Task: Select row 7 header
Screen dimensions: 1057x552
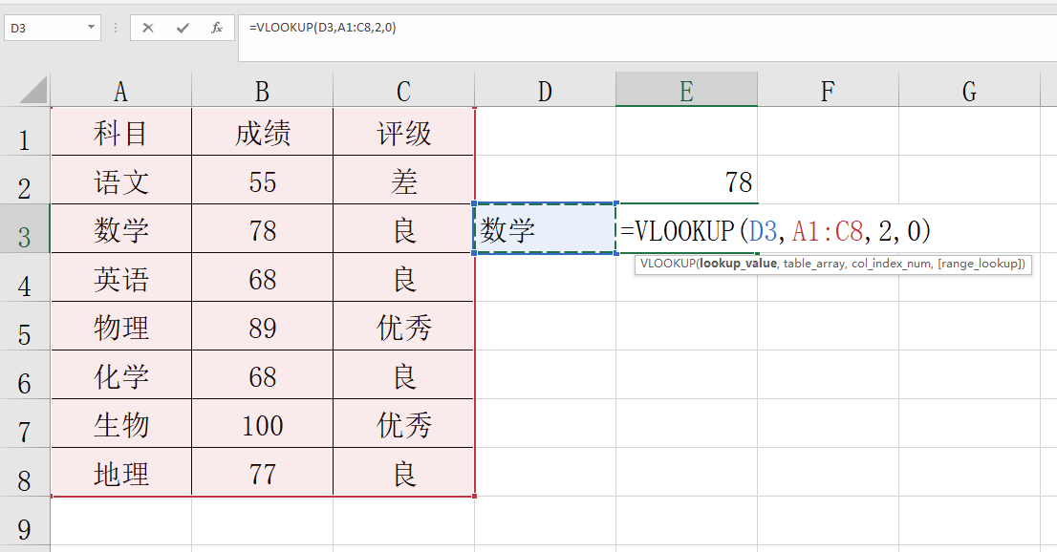Action: [x=25, y=423]
